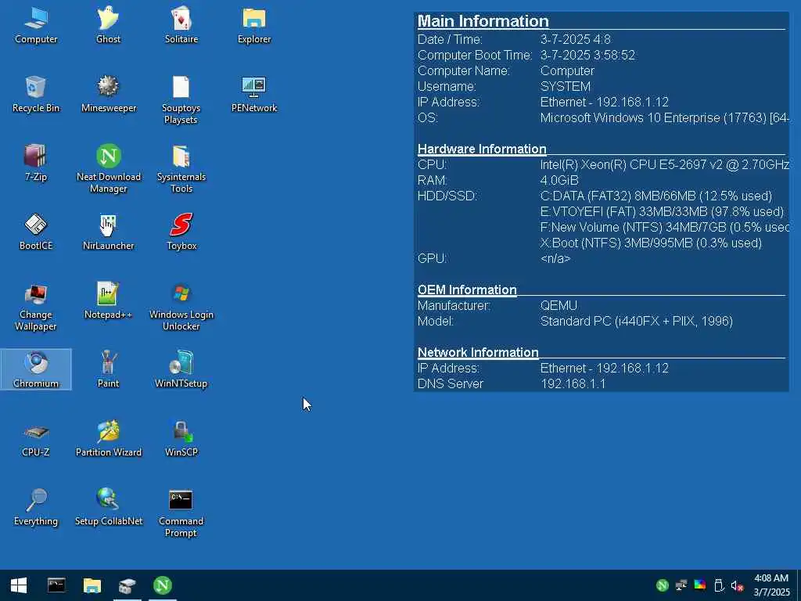Click the USB safely remove tray icon
Screen dimensions: 801x601
pyautogui.click(x=719, y=585)
